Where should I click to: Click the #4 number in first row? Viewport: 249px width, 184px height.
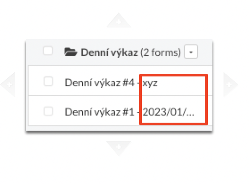tap(129, 83)
